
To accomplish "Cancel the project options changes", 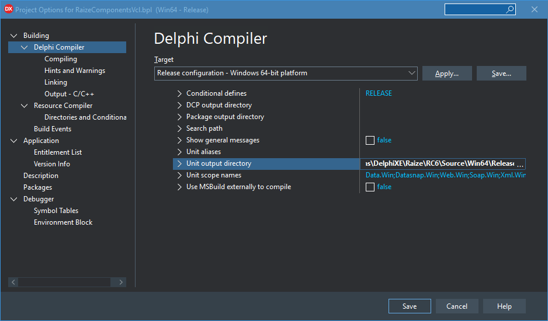I will 457,306.
